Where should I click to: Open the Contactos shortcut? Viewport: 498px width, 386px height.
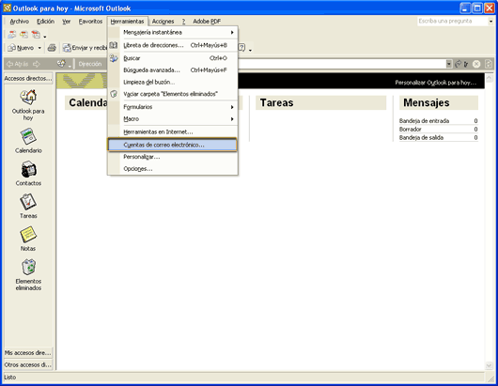pos(28,174)
